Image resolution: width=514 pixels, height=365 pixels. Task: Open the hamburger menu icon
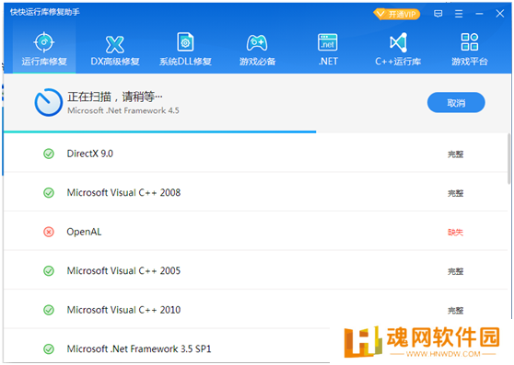459,14
